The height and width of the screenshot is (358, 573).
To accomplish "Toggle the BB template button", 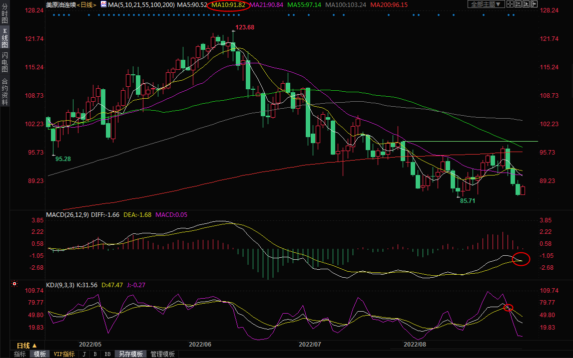I will [x=107, y=354].
